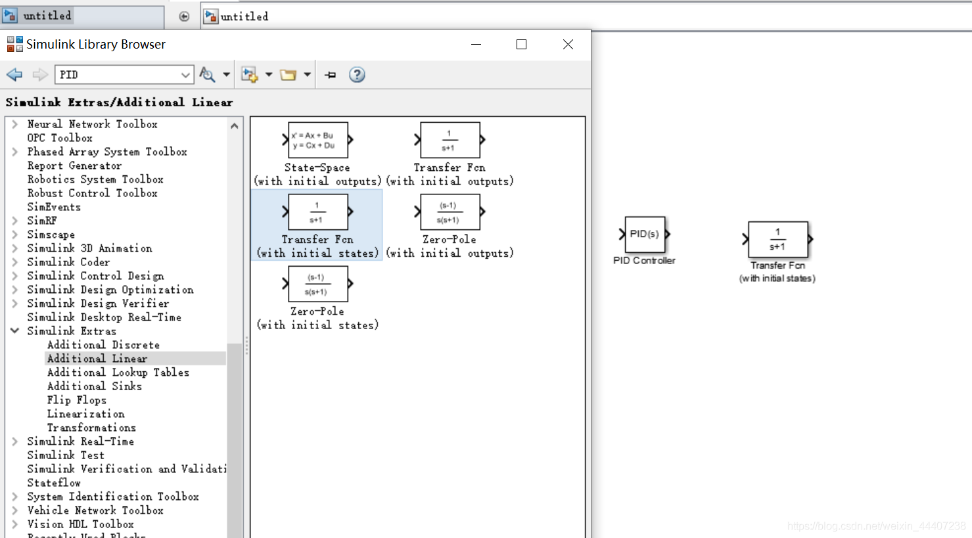Expand the Simulink Control Design node
Image resolution: width=972 pixels, height=538 pixels.
pyautogui.click(x=14, y=276)
